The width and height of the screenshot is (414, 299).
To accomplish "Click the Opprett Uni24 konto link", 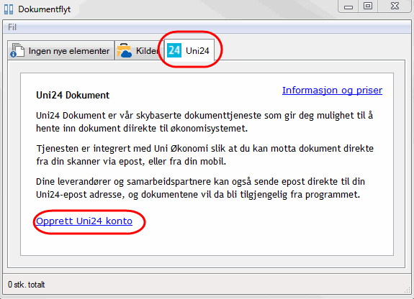I will [84, 221].
